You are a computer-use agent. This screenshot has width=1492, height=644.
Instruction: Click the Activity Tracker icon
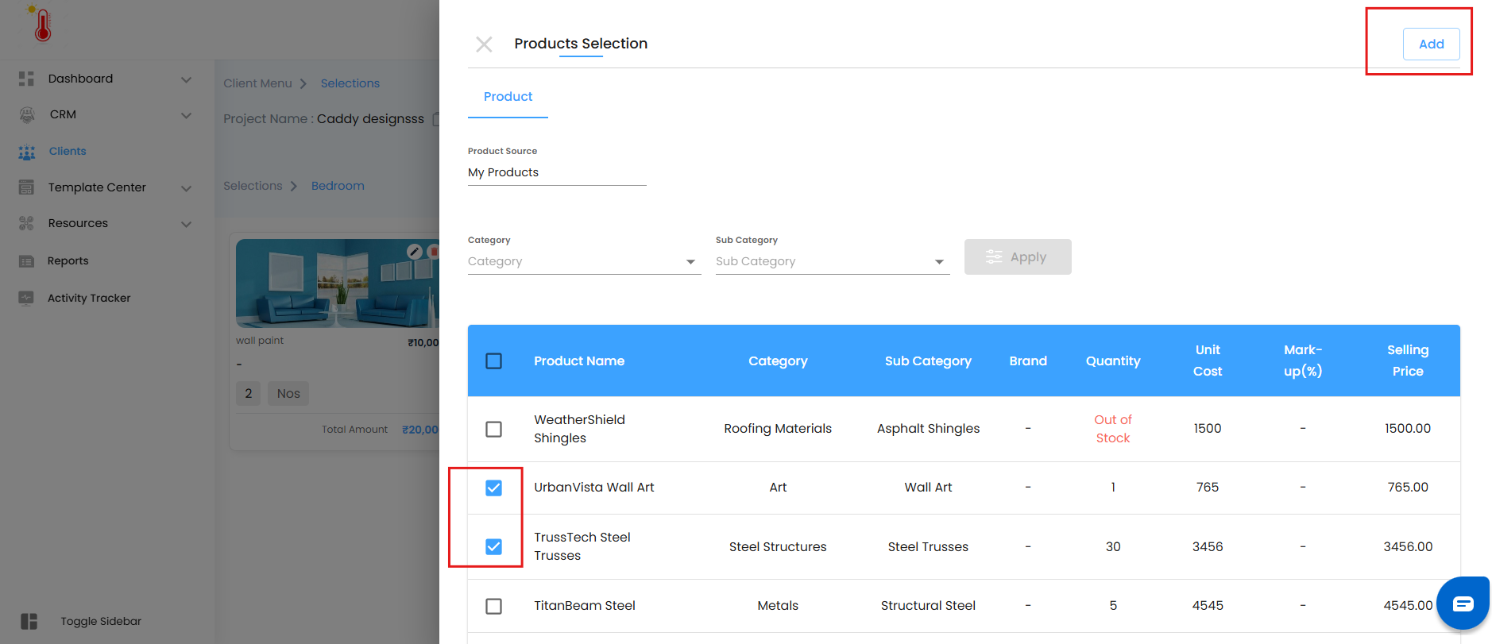(x=27, y=298)
